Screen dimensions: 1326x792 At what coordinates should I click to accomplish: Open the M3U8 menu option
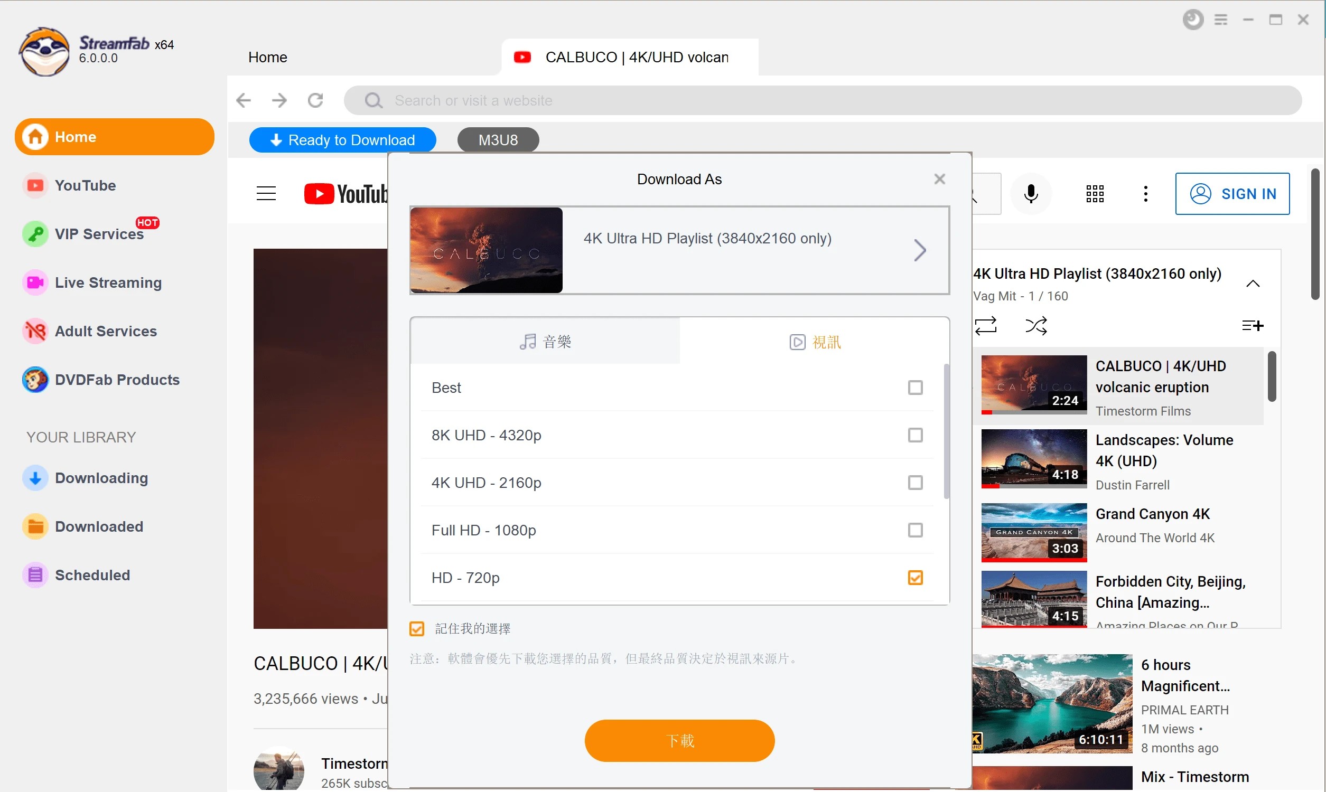[497, 140]
